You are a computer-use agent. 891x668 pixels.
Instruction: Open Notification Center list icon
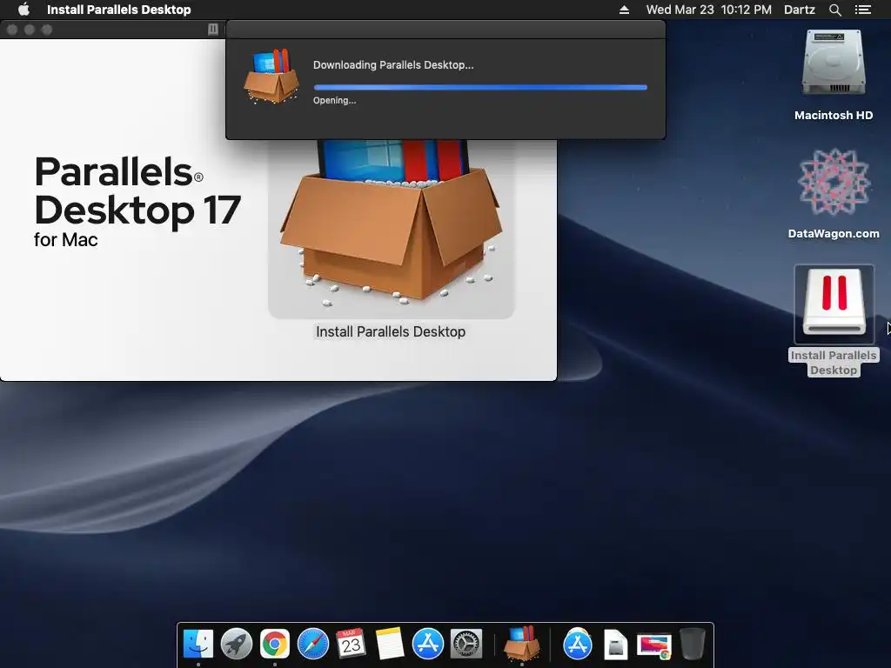(862, 10)
